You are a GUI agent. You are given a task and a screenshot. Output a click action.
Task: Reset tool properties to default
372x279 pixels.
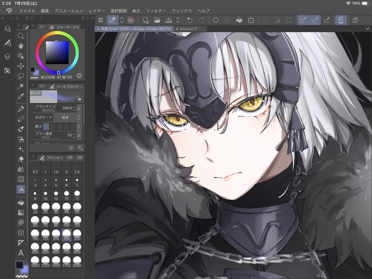pos(71,148)
